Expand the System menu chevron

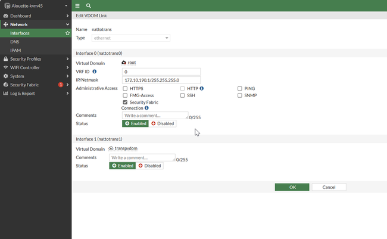click(67, 76)
